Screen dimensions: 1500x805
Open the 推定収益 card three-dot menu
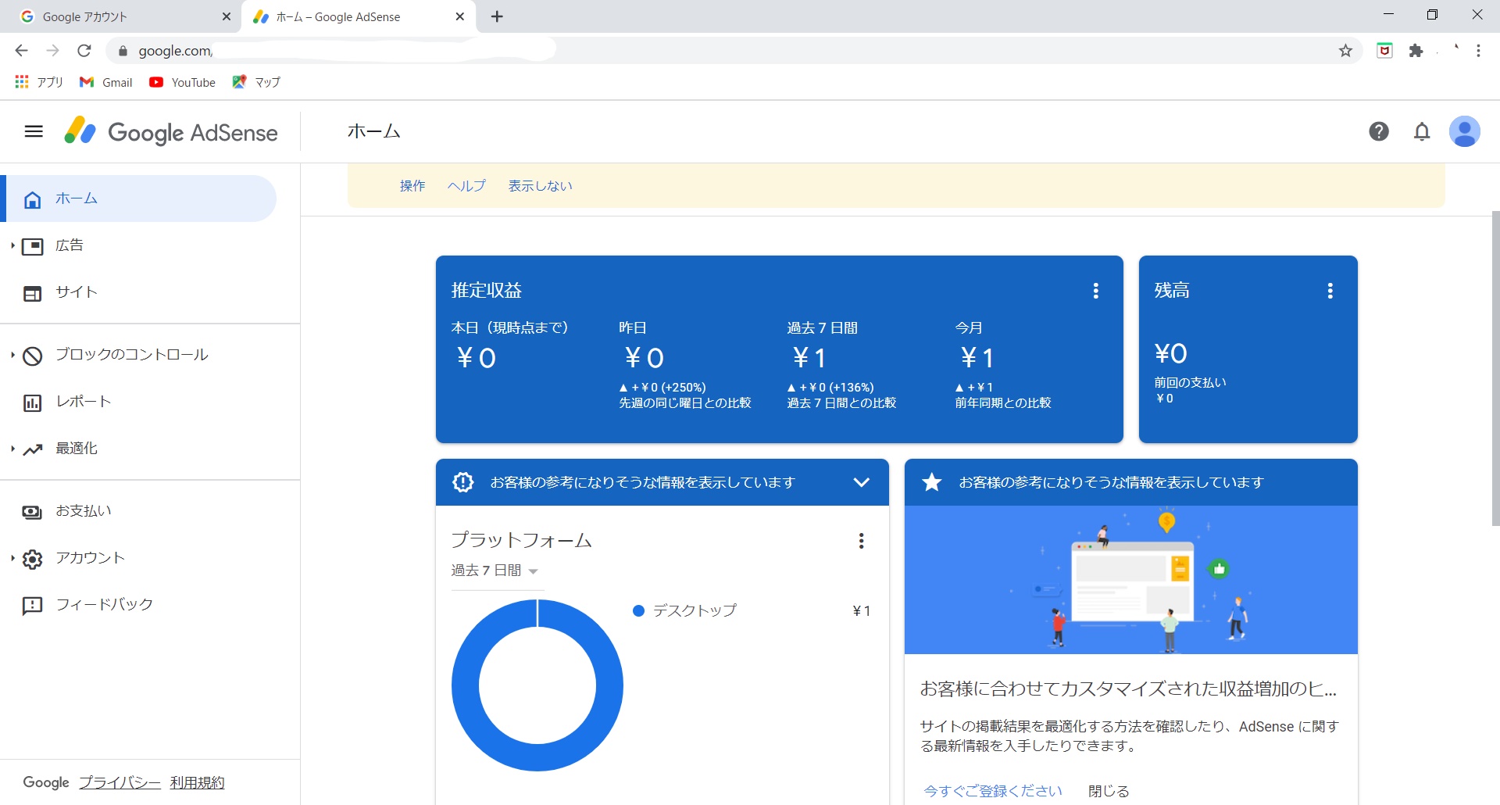tap(1096, 291)
